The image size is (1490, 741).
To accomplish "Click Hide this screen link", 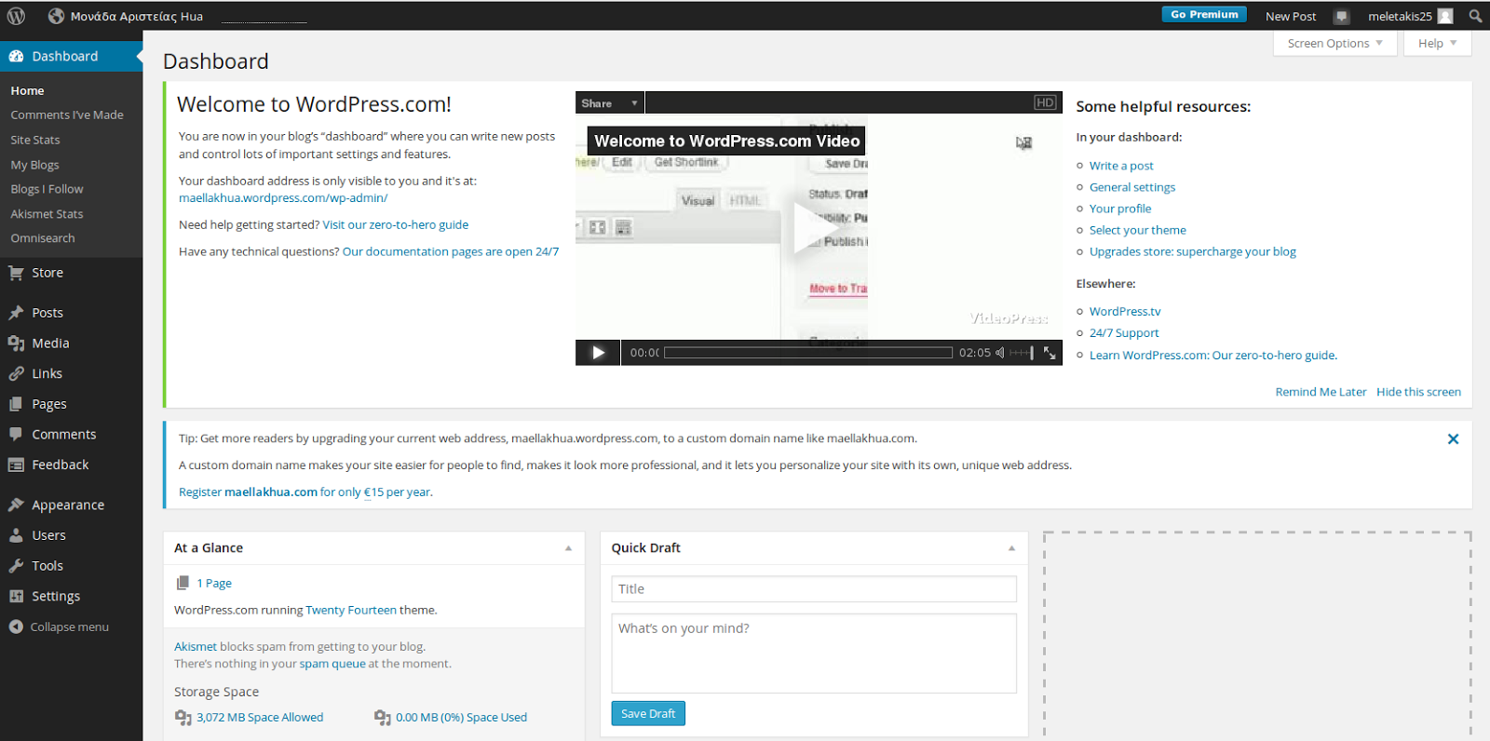I will point(1418,392).
